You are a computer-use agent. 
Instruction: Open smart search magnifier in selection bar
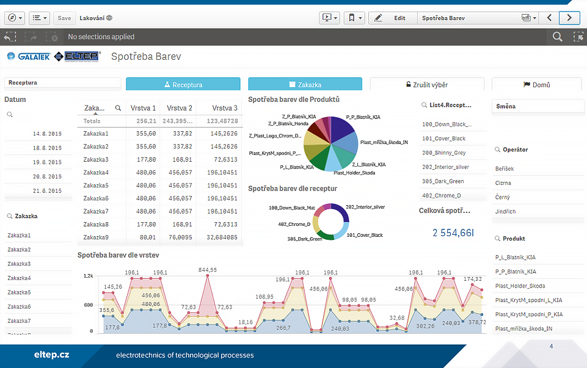click(557, 37)
